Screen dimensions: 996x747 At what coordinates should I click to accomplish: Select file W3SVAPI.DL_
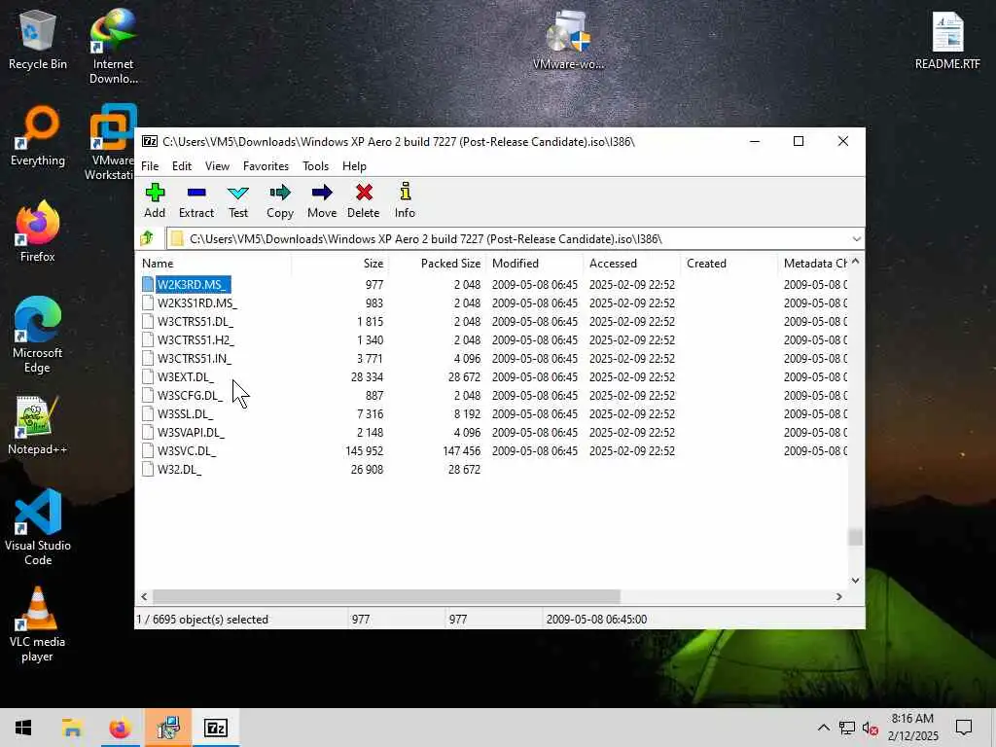point(191,432)
